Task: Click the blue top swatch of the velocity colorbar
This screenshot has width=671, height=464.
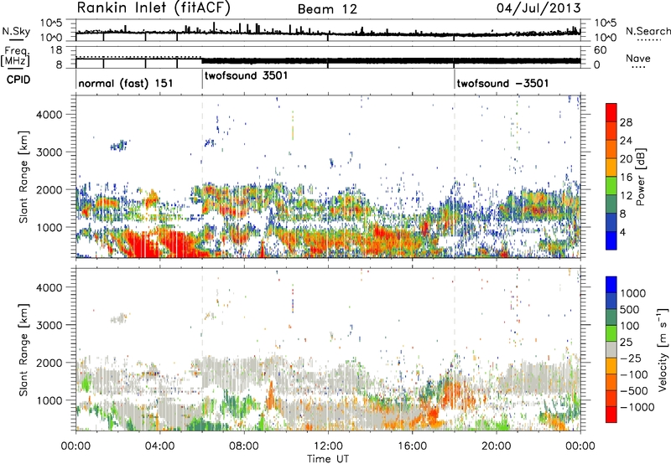Action: click(611, 285)
